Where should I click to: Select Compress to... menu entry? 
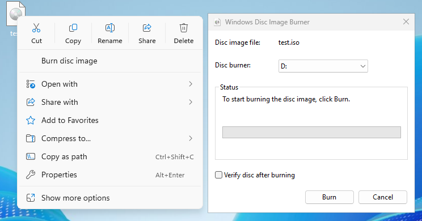[110, 138]
